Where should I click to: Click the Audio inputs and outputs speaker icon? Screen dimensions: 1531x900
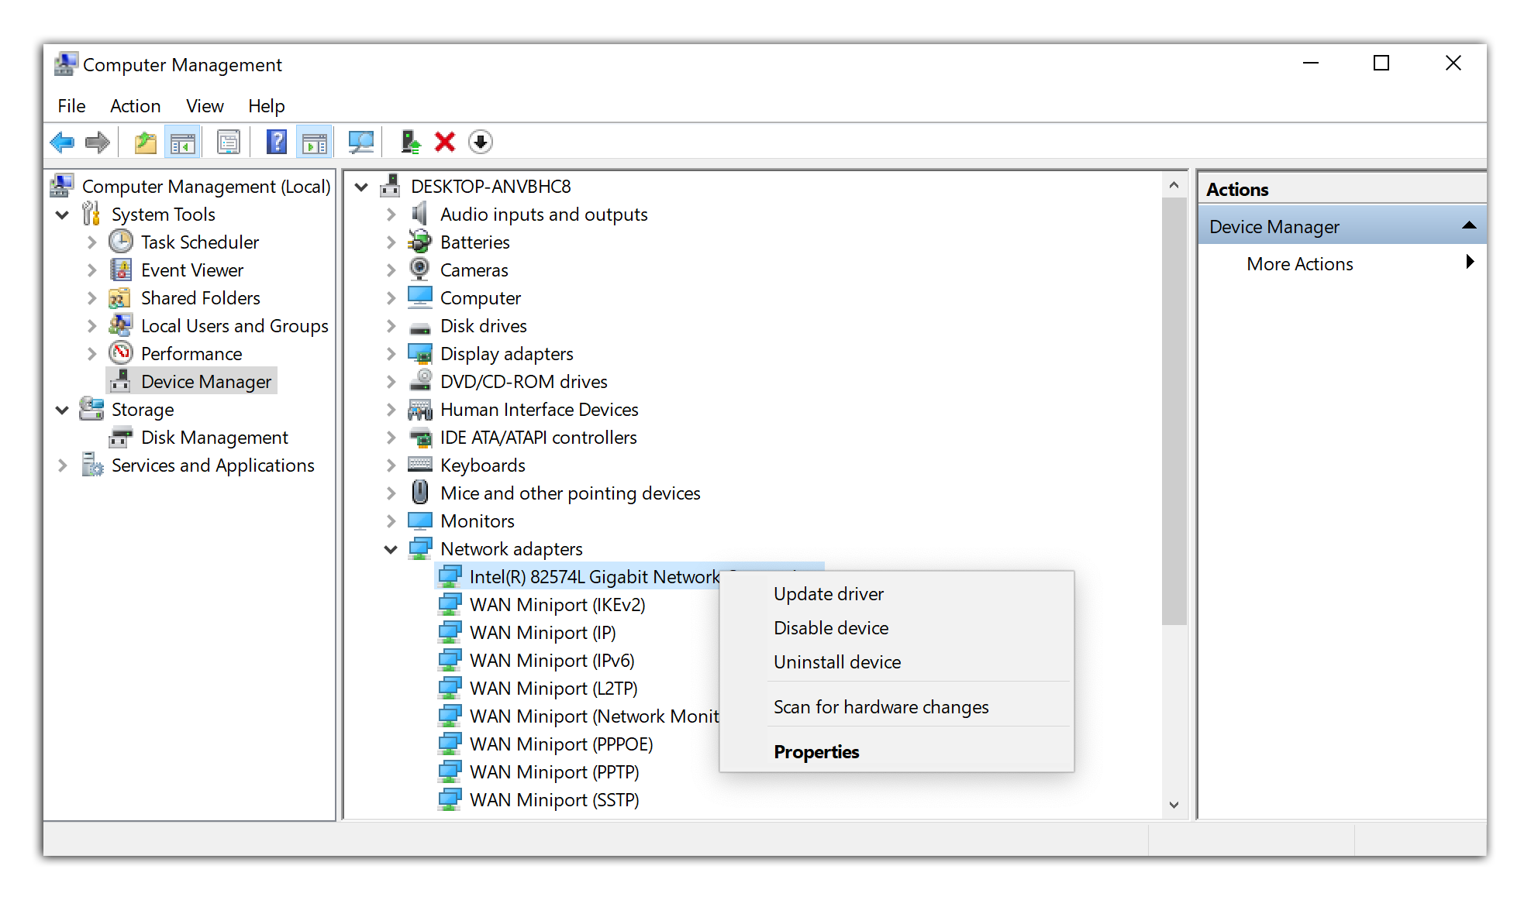(x=420, y=214)
